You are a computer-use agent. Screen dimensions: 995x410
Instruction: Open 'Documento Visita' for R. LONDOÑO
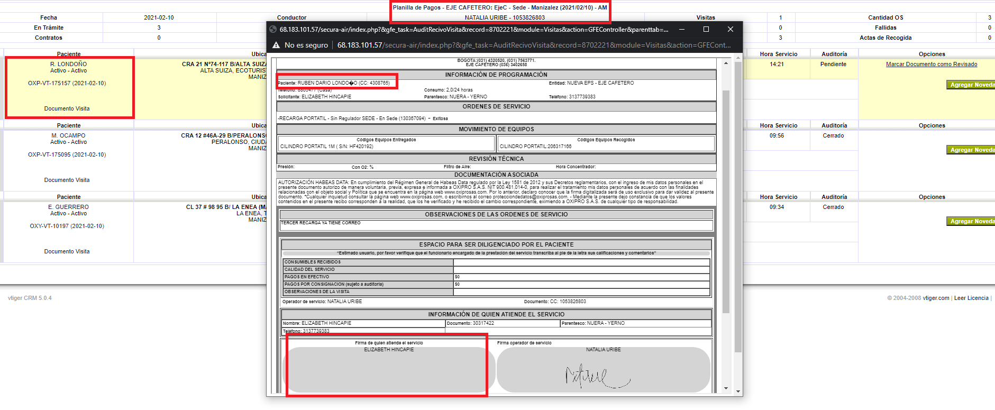coord(67,109)
